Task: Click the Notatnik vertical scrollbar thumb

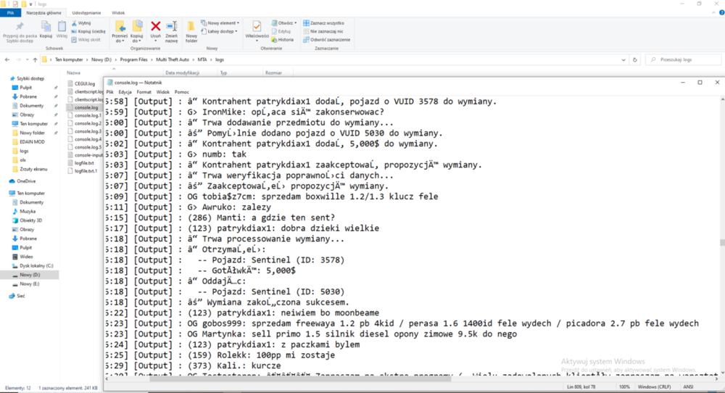Action: (x=722, y=242)
